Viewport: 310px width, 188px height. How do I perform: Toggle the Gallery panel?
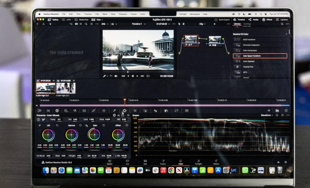[53, 20]
